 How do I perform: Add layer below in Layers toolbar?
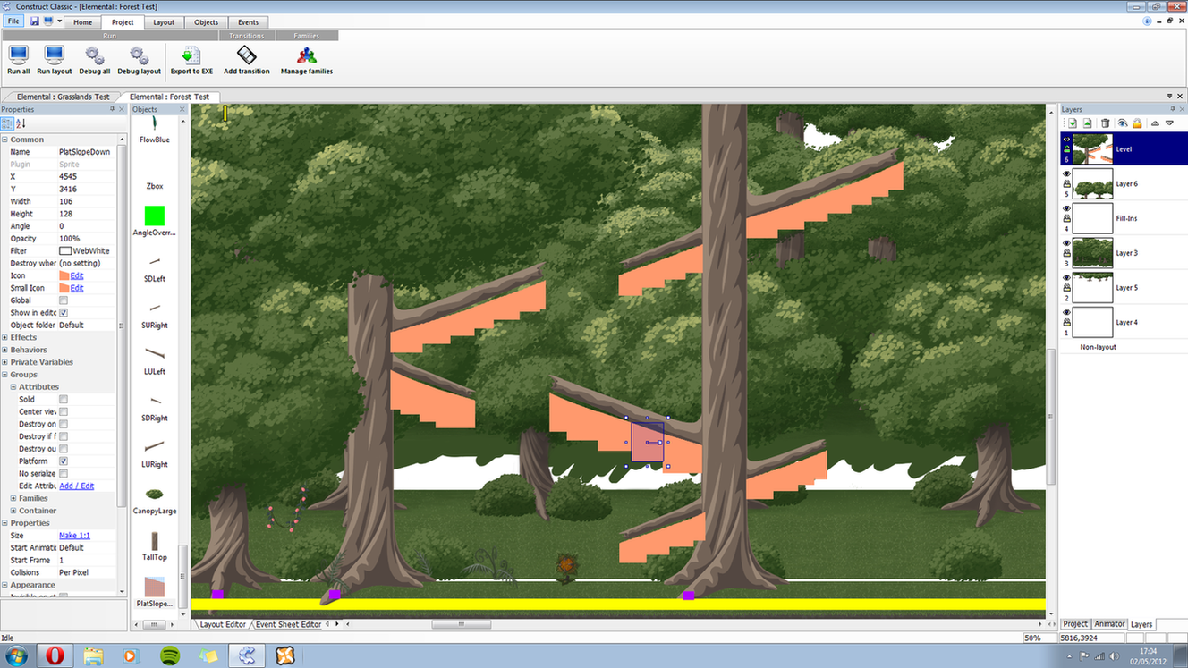[x=1072, y=123]
